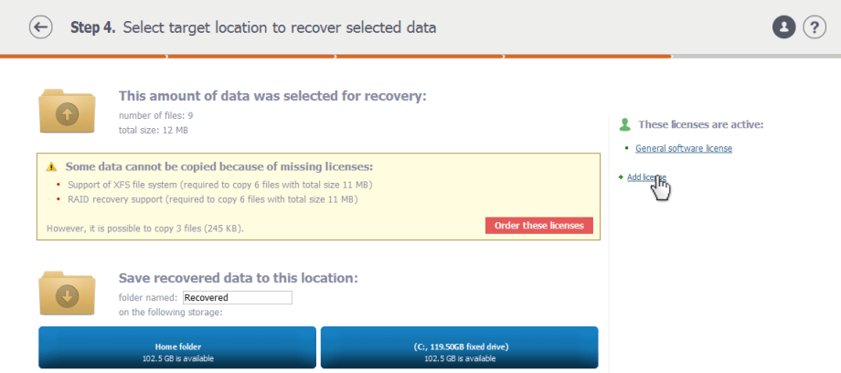Click the total size 12 MB text

tap(154, 130)
